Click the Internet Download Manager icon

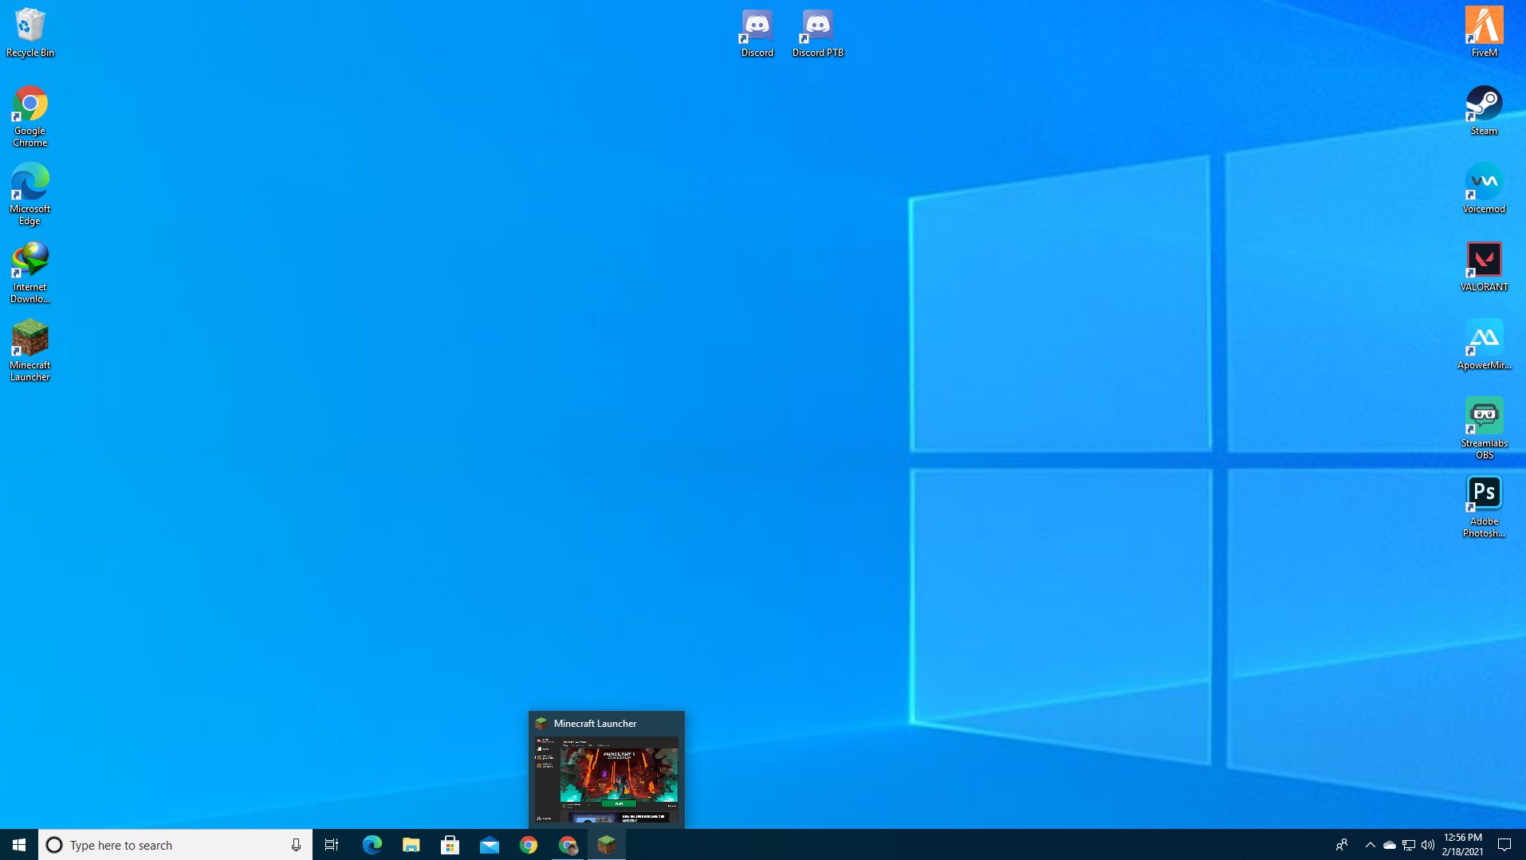(29, 271)
